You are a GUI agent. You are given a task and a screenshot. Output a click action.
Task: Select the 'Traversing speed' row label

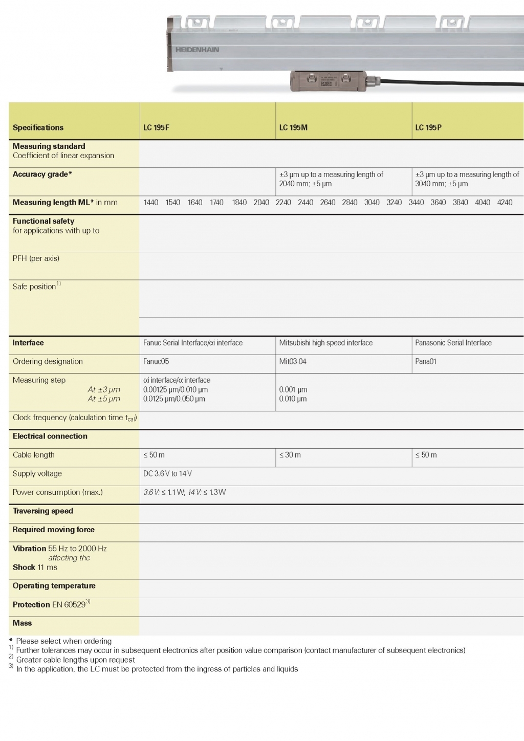pyautogui.click(x=43, y=511)
